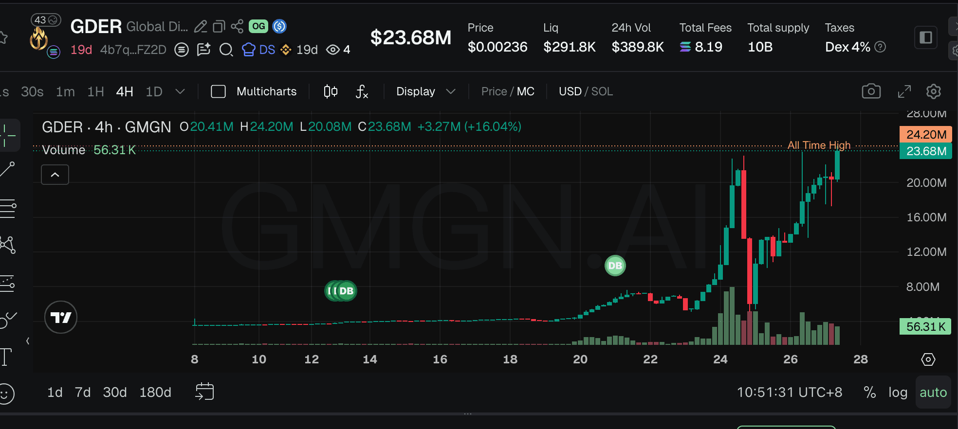The image size is (958, 429).
Task: Take a chart snapshot with camera icon
Action: (871, 91)
